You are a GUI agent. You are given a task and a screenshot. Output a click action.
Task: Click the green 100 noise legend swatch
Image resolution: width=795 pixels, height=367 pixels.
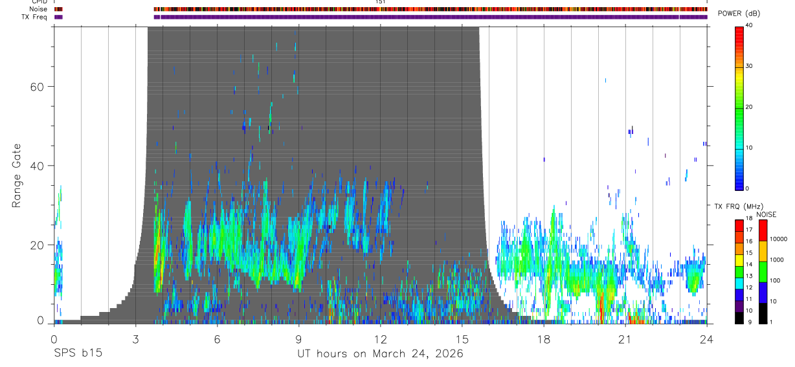click(x=763, y=271)
